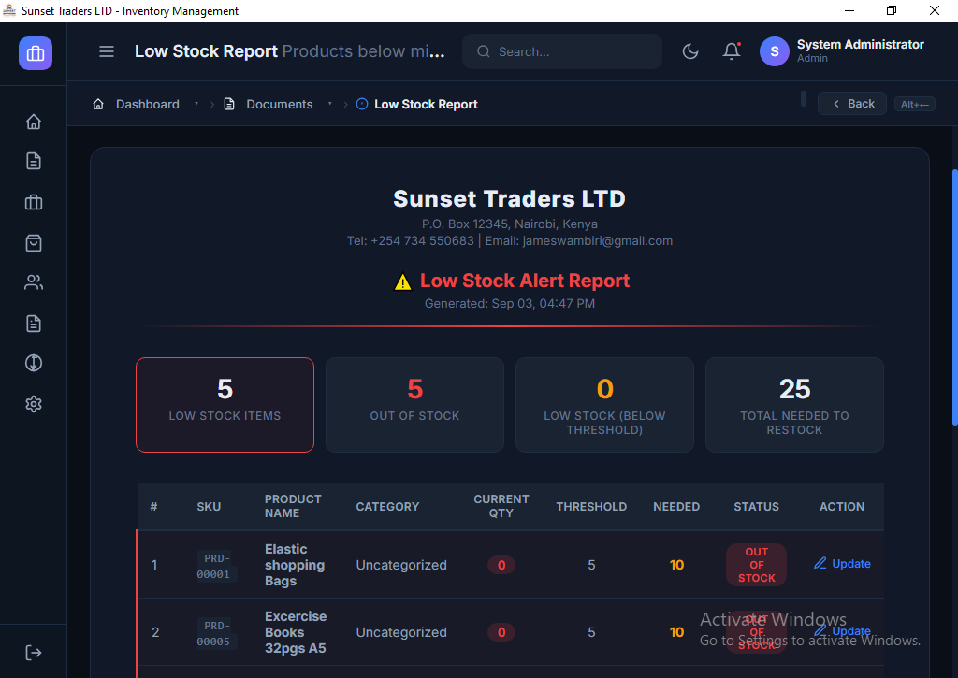Click SKU badge PRD-00001
Image resolution: width=958 pixels, height=678 pixels.
(x=216, y=566)
